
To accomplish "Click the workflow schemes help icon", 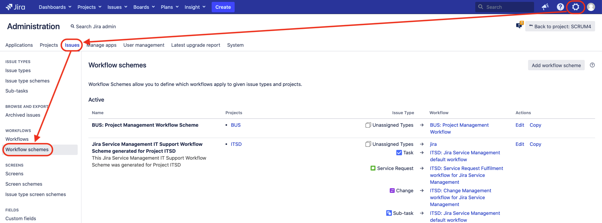I will [592, 65].
